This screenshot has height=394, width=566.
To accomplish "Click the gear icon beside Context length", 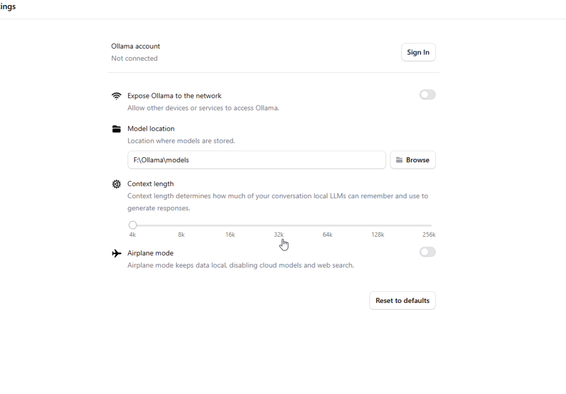I will (x=116, y=184).
